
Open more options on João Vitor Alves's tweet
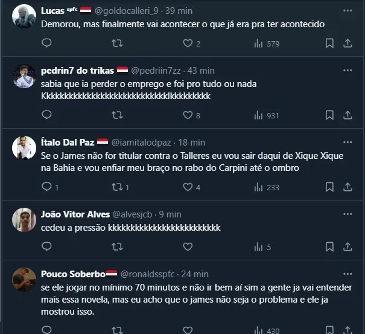(348, 214)
